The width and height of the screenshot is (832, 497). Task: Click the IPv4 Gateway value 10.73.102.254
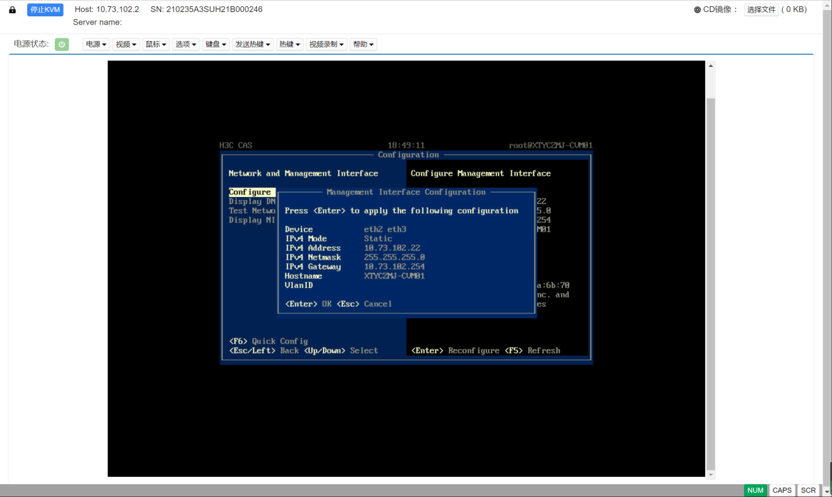click(395, 267)
